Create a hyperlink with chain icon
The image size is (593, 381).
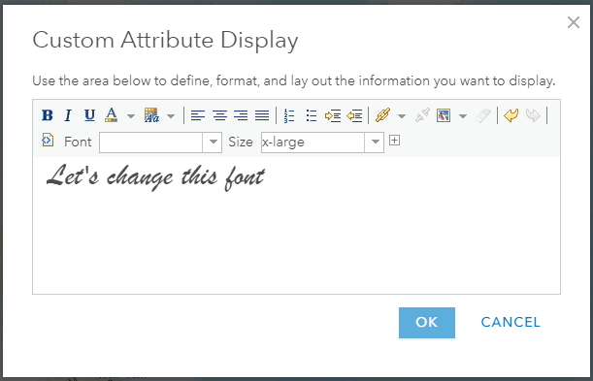pos(382,115)
